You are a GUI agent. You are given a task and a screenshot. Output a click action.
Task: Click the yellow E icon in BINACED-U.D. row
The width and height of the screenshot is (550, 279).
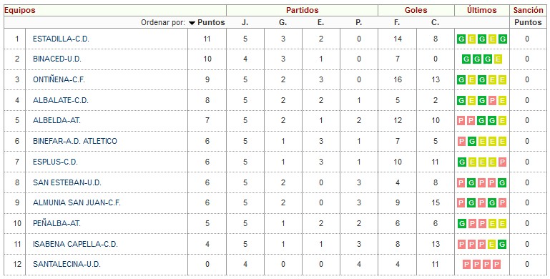coord(497,59)
